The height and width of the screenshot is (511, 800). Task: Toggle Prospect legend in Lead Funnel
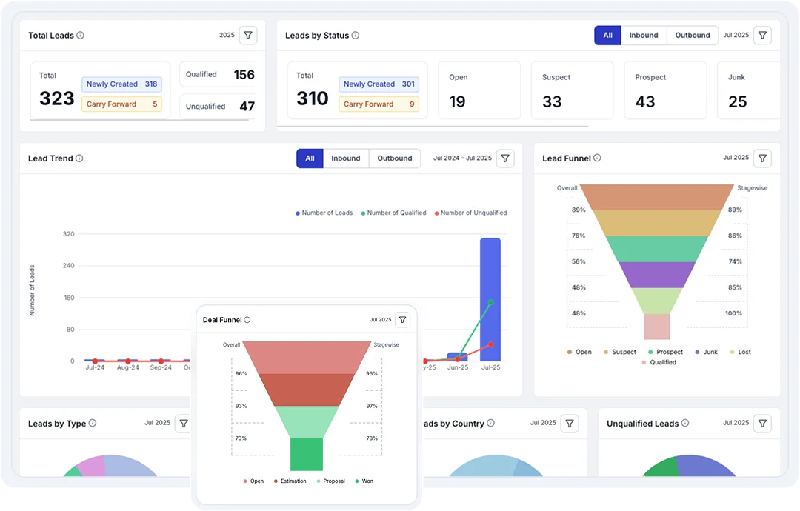tap(665, 352)
